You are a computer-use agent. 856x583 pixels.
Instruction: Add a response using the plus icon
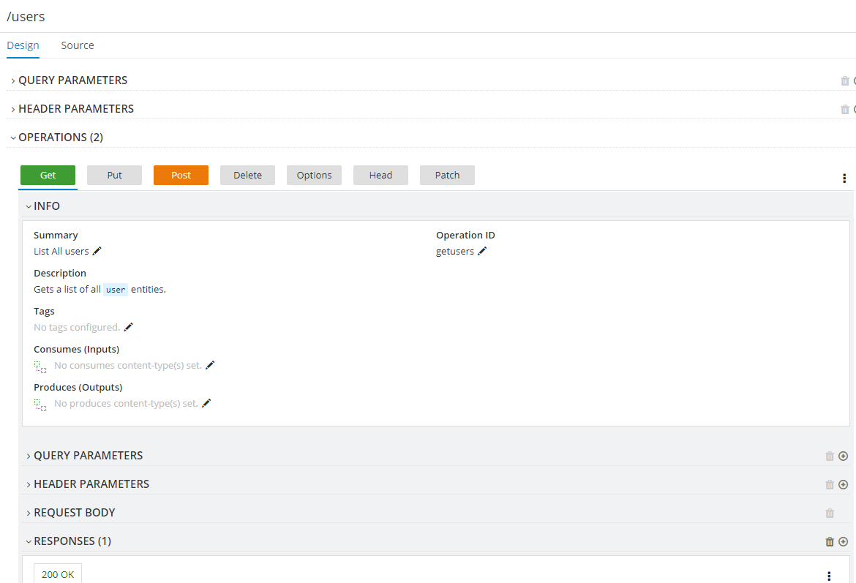(843, 541)
